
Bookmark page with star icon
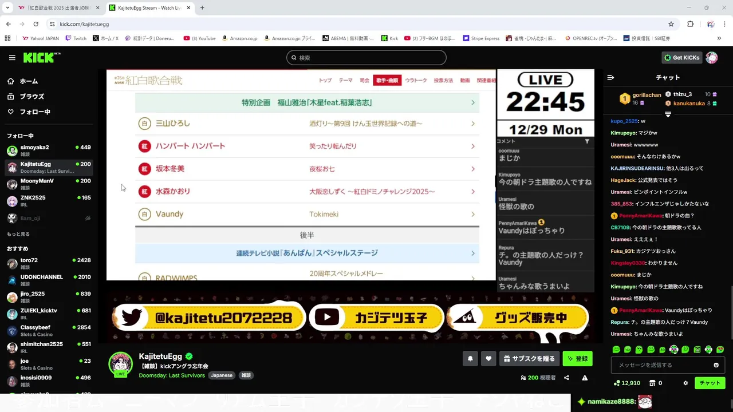[671, 24]
